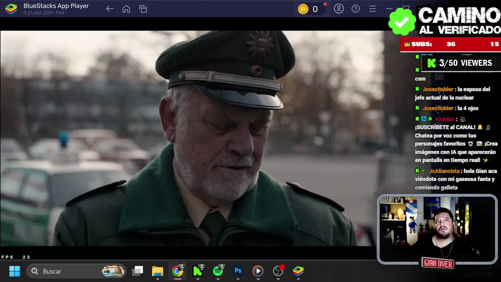Click the Gian Over webcam overlay
501x282 pixels.
(x=437, y=229)
